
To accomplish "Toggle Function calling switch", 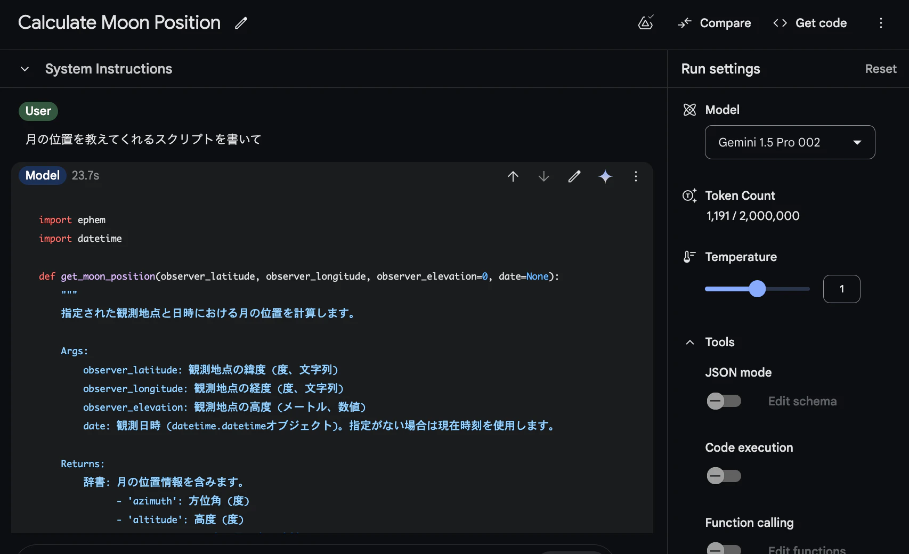I will point(724,548).
